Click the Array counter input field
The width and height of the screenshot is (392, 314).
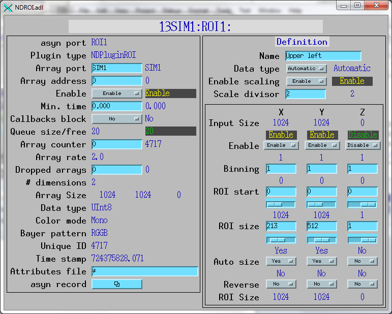pyautogui.click(x=117, y=144)
